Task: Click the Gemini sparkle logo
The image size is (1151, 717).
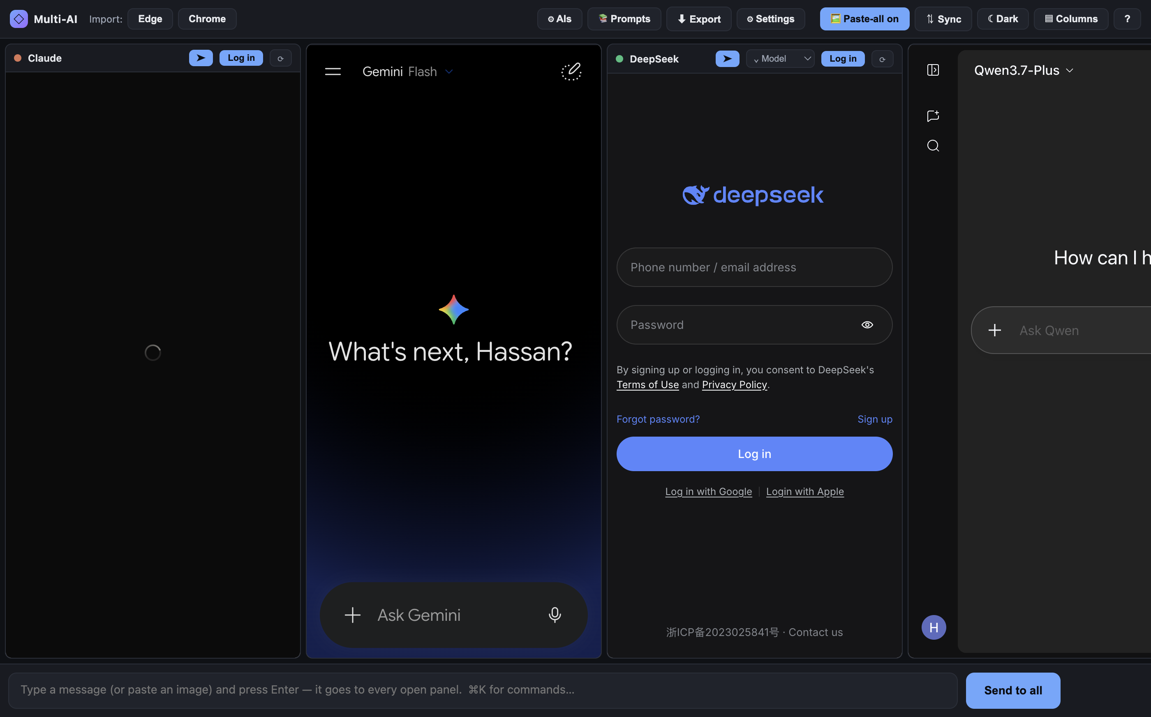Action: coord(454,309)
